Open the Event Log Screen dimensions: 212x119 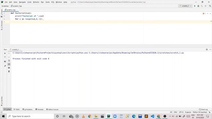point(203,109)
